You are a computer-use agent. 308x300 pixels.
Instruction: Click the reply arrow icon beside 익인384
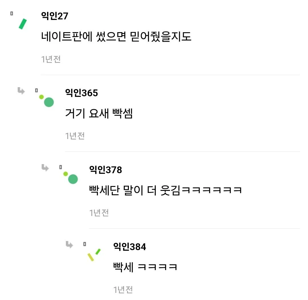tap(69, 244)
